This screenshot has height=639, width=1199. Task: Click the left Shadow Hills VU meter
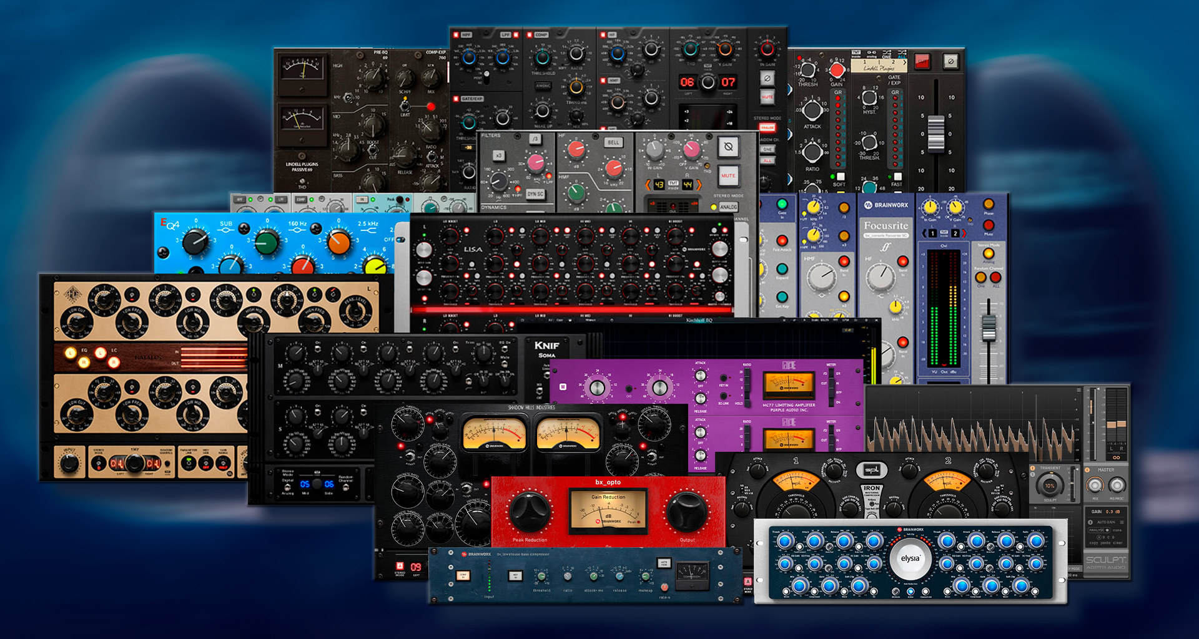tap(493, 434)
